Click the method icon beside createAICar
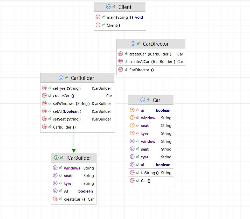 click(120, 62)
